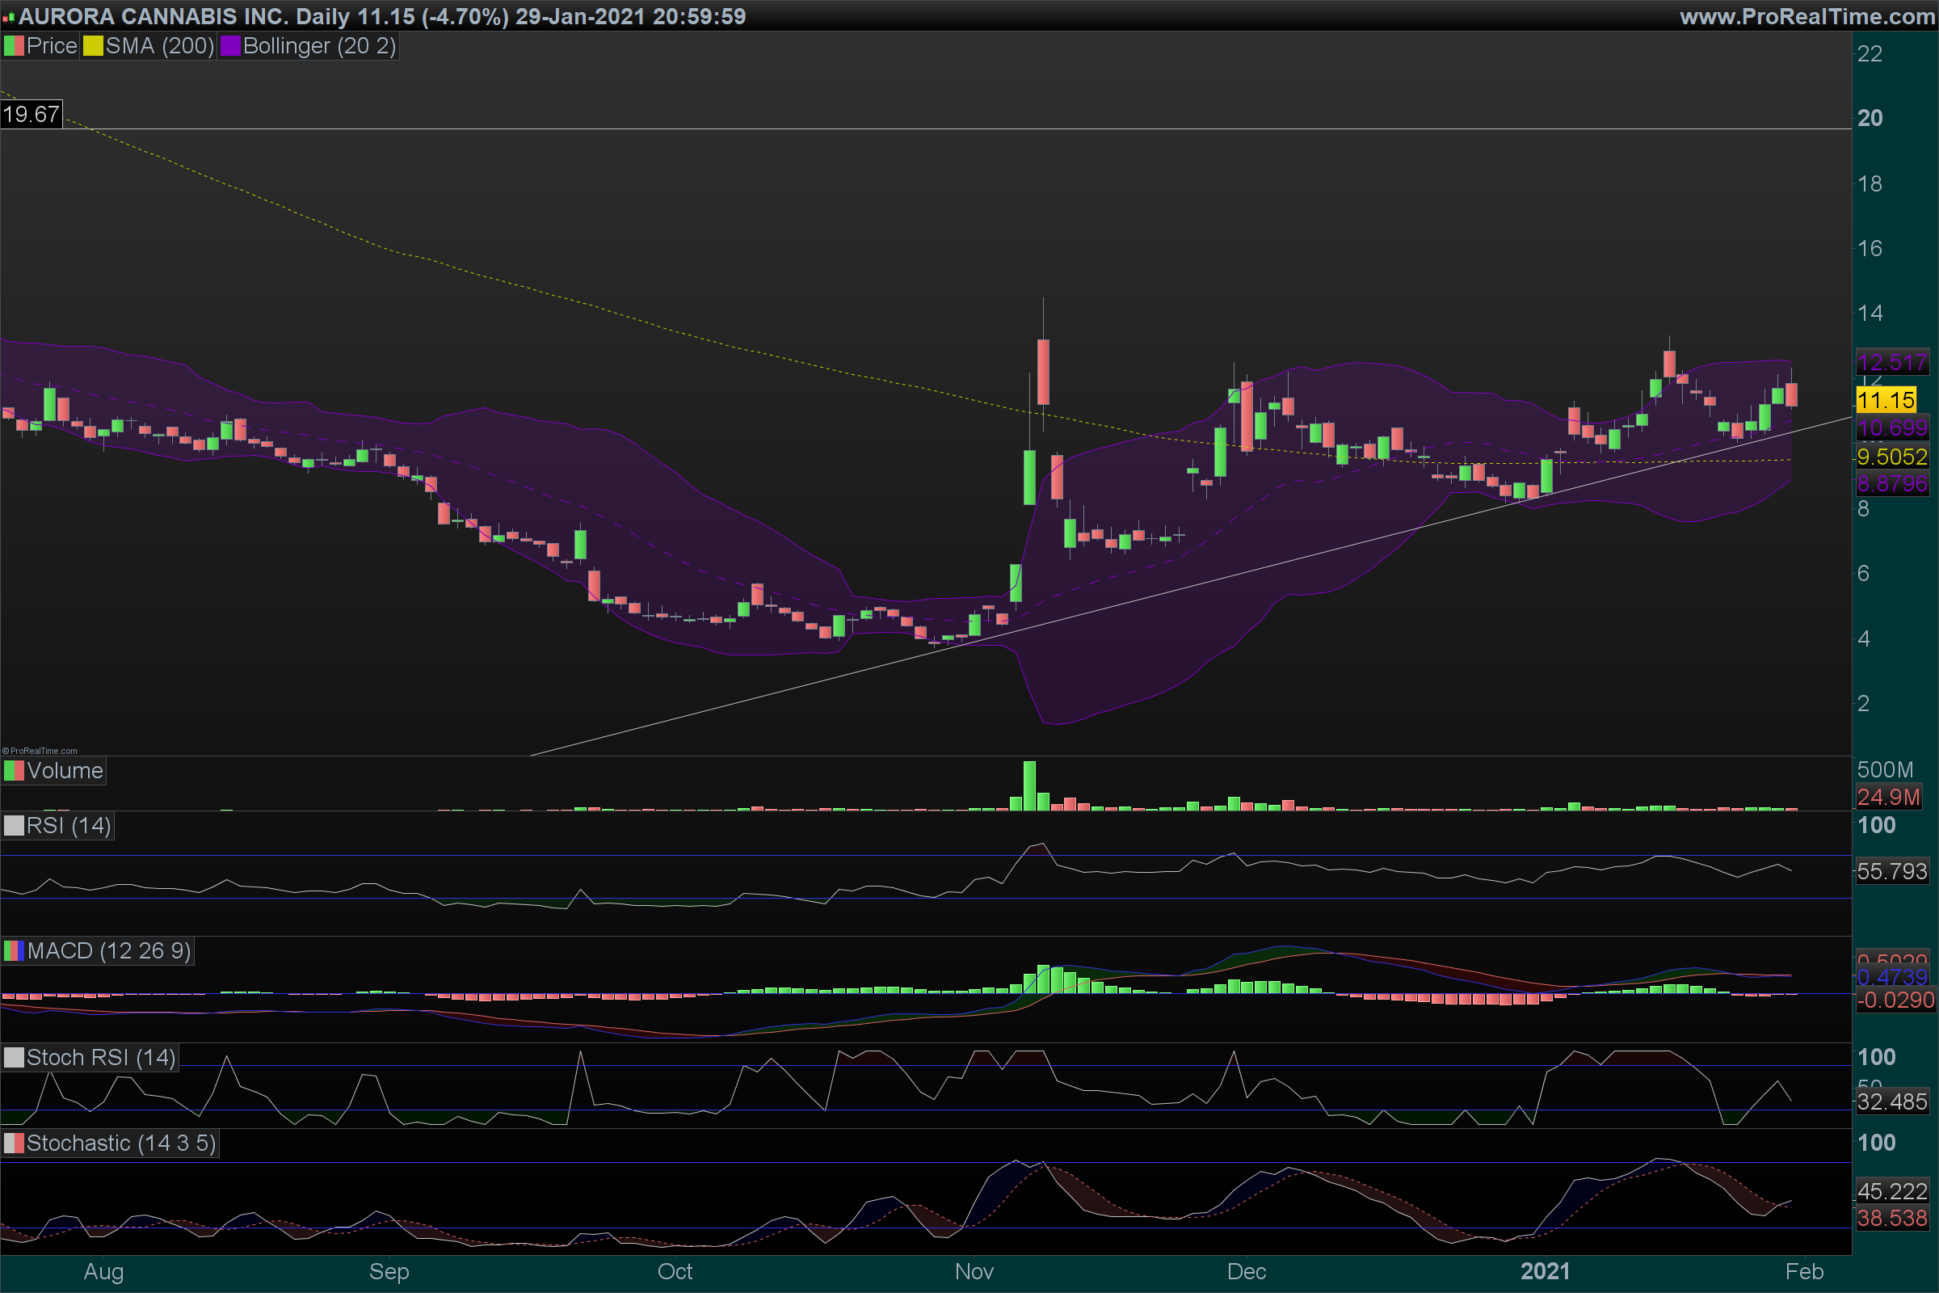This screenshot has height=1293, width=1939.
Task: Click the Volume panel icon
Action: coord(14,771)
